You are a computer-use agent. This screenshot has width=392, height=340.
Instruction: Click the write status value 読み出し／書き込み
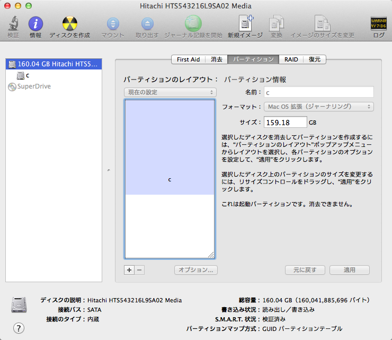click(x=288, y=310)
